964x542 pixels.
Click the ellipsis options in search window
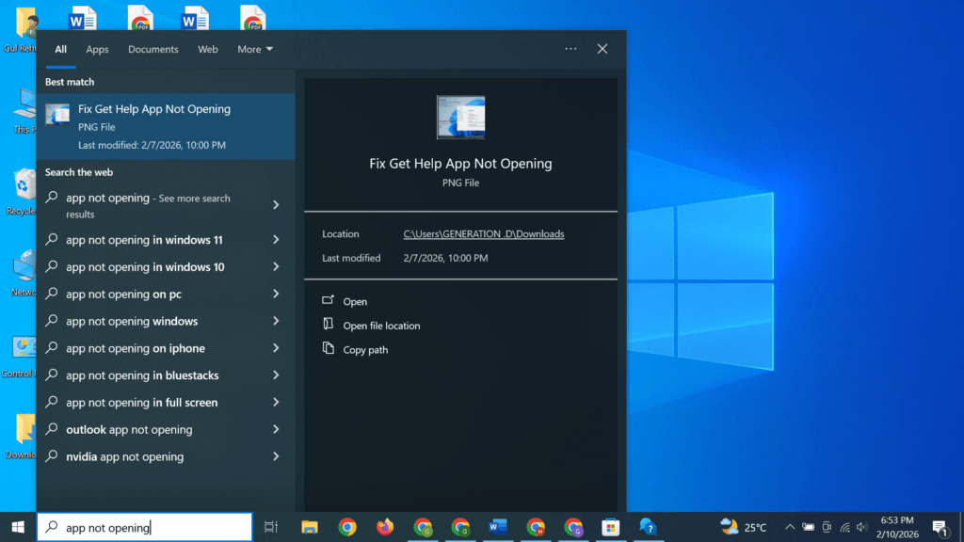(570, 48)
